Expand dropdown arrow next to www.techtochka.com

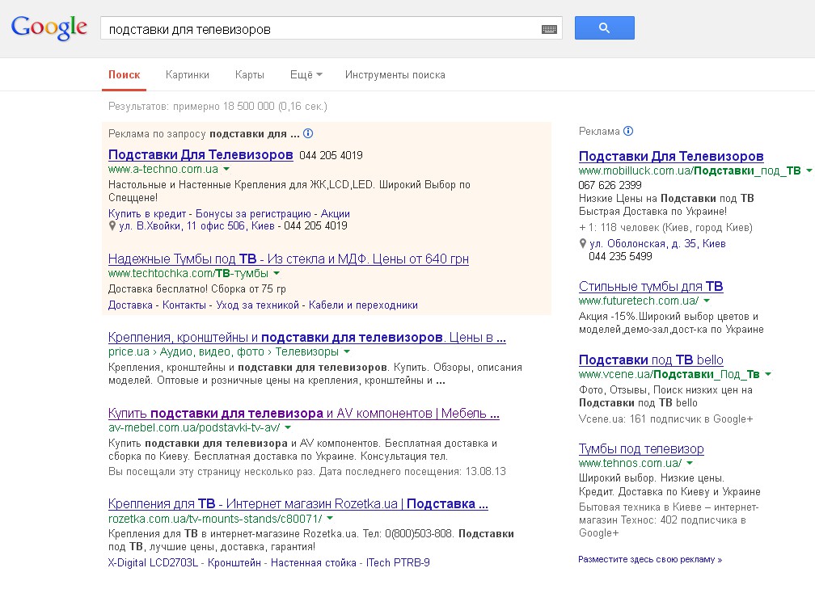(277, 273)
